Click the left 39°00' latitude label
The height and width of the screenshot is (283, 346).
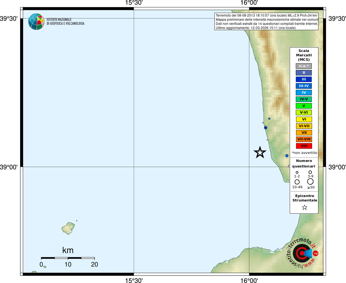[9, 167]
